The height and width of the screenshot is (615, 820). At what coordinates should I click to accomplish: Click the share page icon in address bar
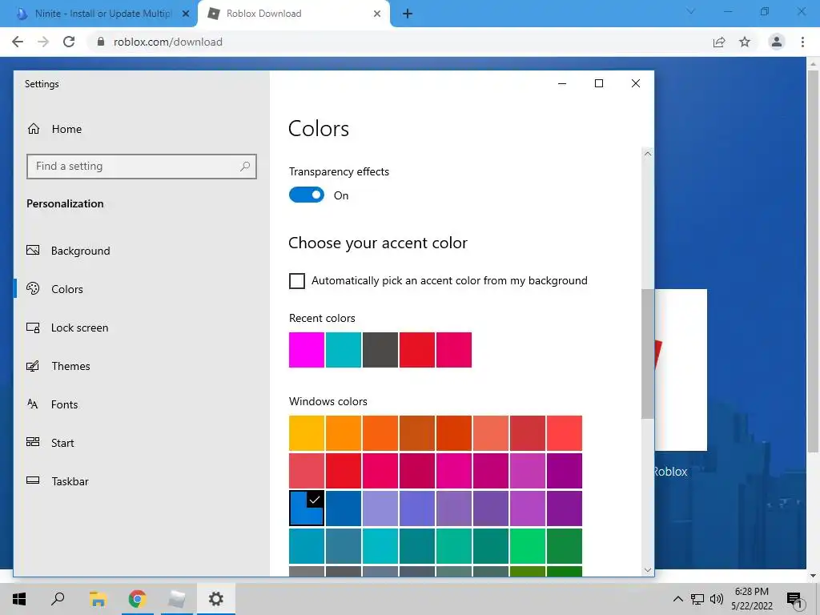pyautogui.click(x=719, y=42)
